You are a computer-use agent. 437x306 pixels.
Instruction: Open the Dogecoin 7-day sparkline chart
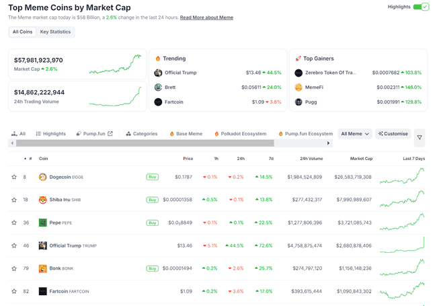401,176
